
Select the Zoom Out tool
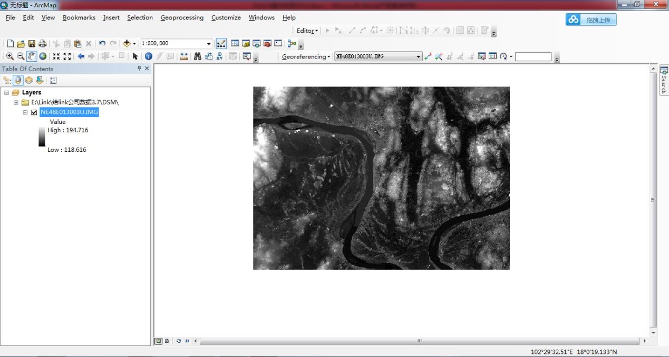[21, 56]
